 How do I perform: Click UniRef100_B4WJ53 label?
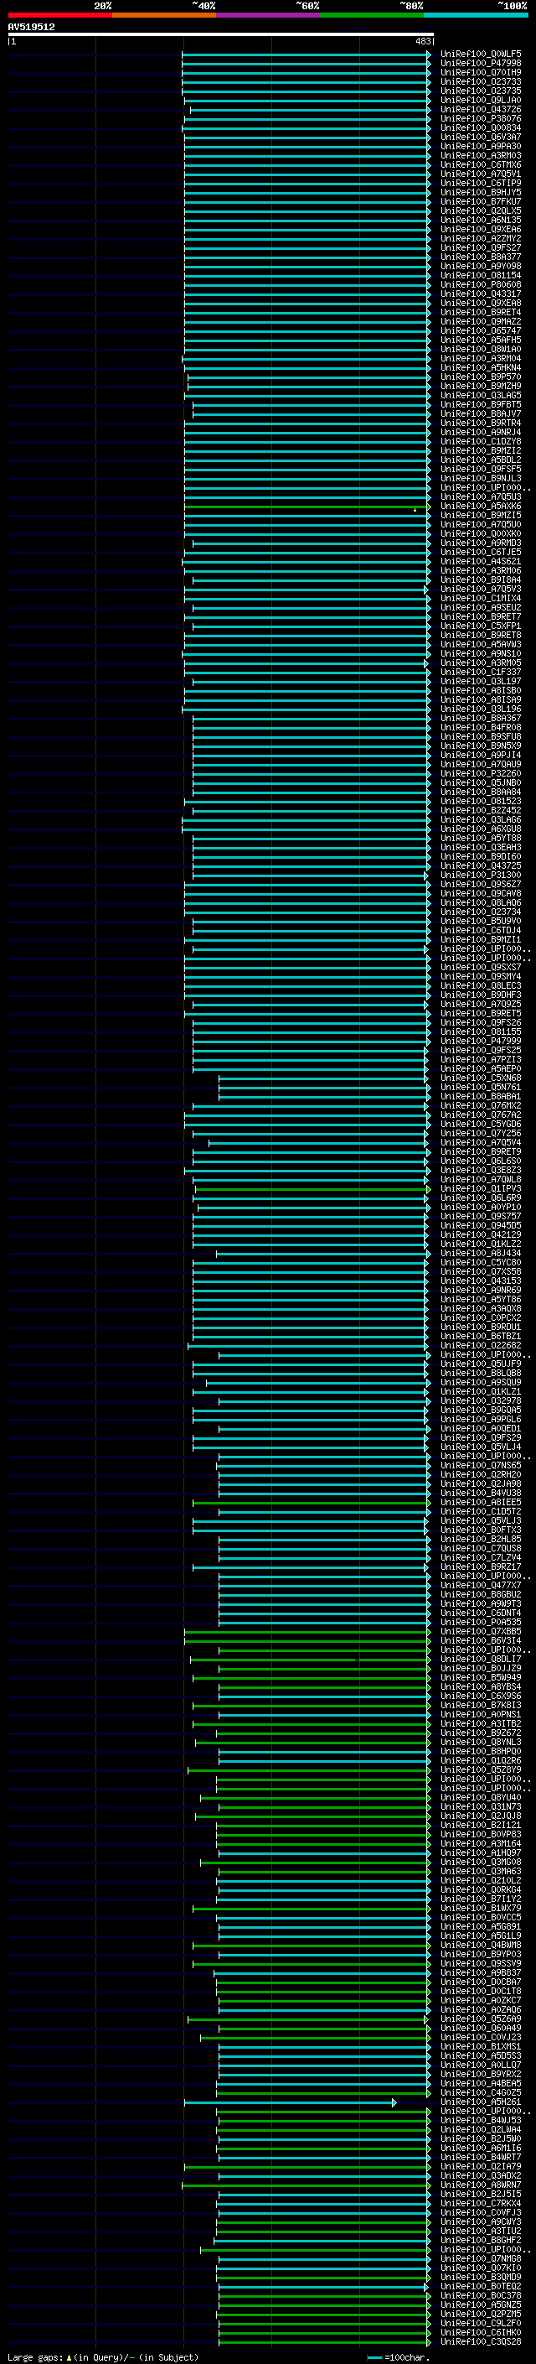[481, 2121]
